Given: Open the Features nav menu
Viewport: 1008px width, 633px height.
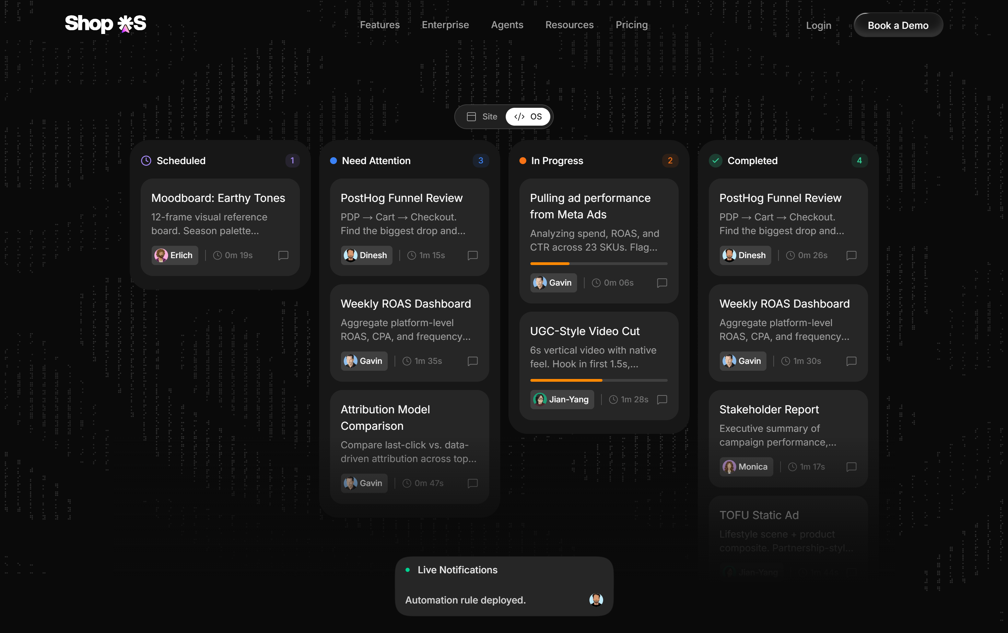Looking at the screenshot, I should [379, 25].
